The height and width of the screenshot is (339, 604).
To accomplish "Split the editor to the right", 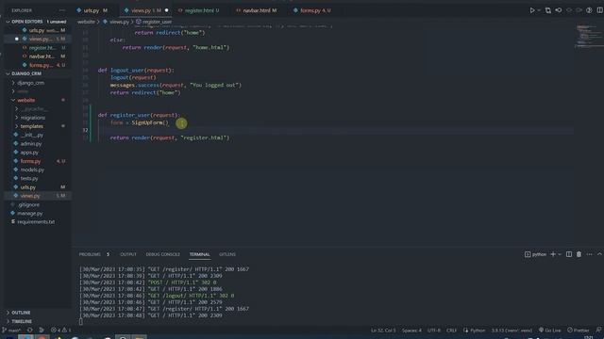I will [x=600, y=10].
